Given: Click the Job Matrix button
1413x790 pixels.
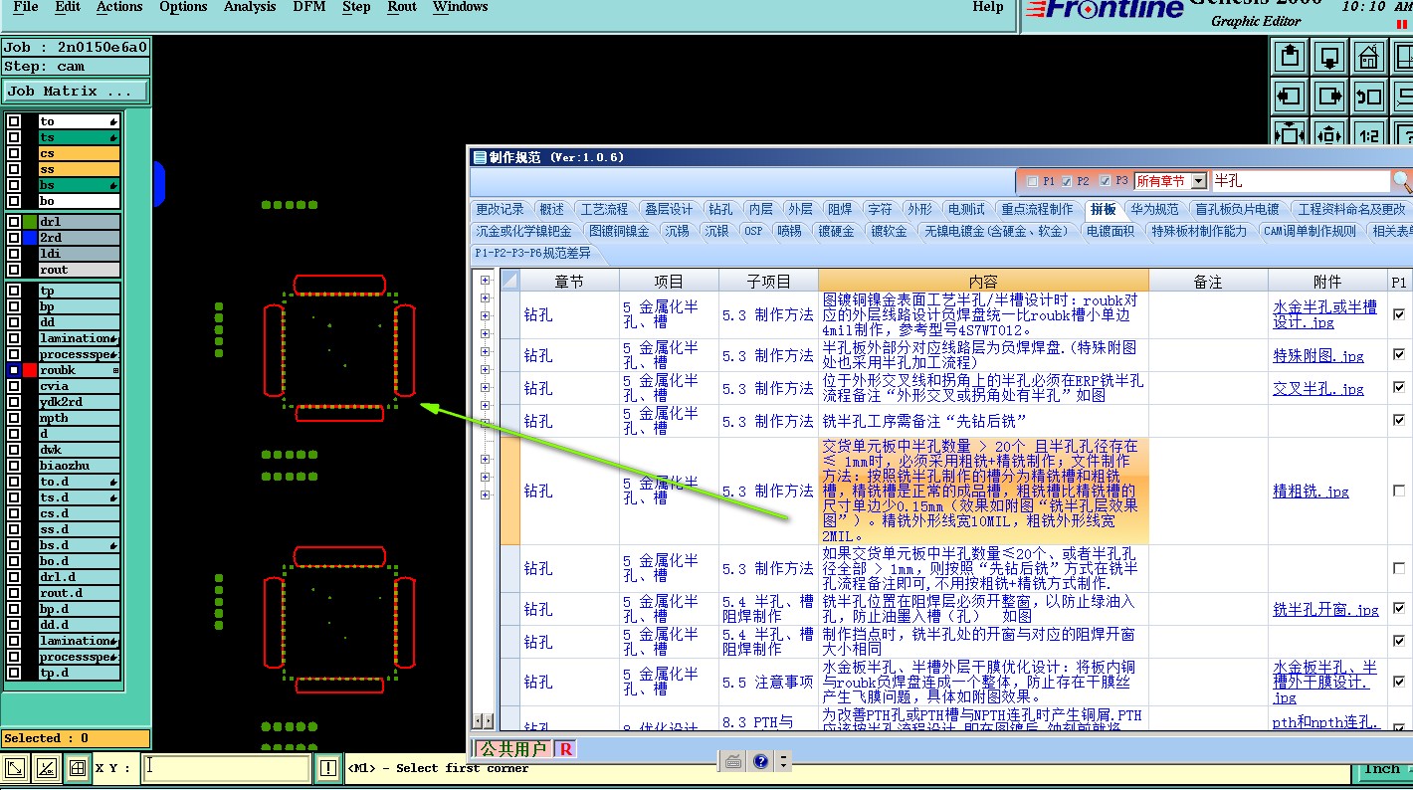Looking at the screenshot, I should click(75, 91).
